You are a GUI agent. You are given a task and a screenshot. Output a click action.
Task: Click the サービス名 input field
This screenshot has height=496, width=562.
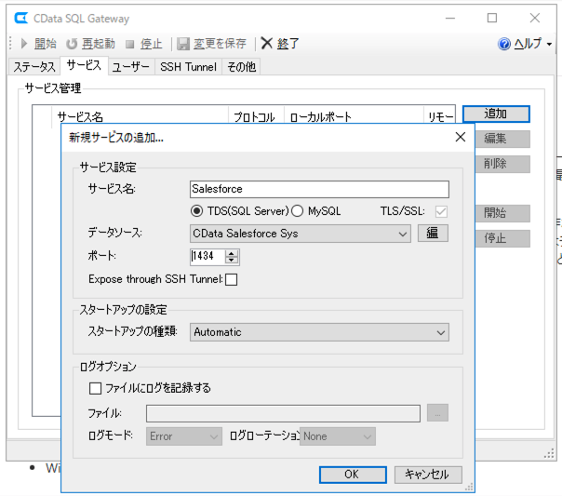(x=319, y=189)
